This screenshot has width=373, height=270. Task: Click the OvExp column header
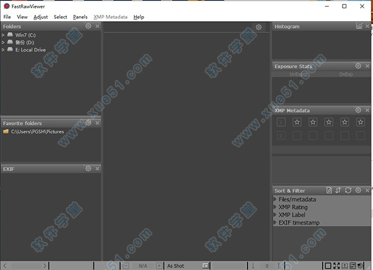(346, 74)
